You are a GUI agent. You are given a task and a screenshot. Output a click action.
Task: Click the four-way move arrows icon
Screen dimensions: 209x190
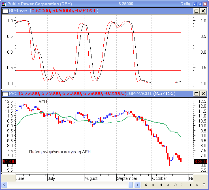(168, 185)
